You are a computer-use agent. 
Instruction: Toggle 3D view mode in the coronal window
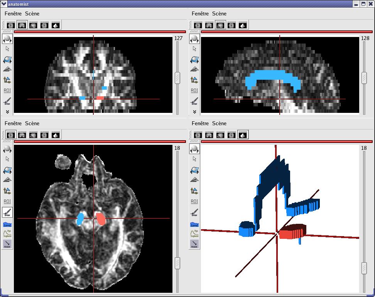click(x=56, y=25)
